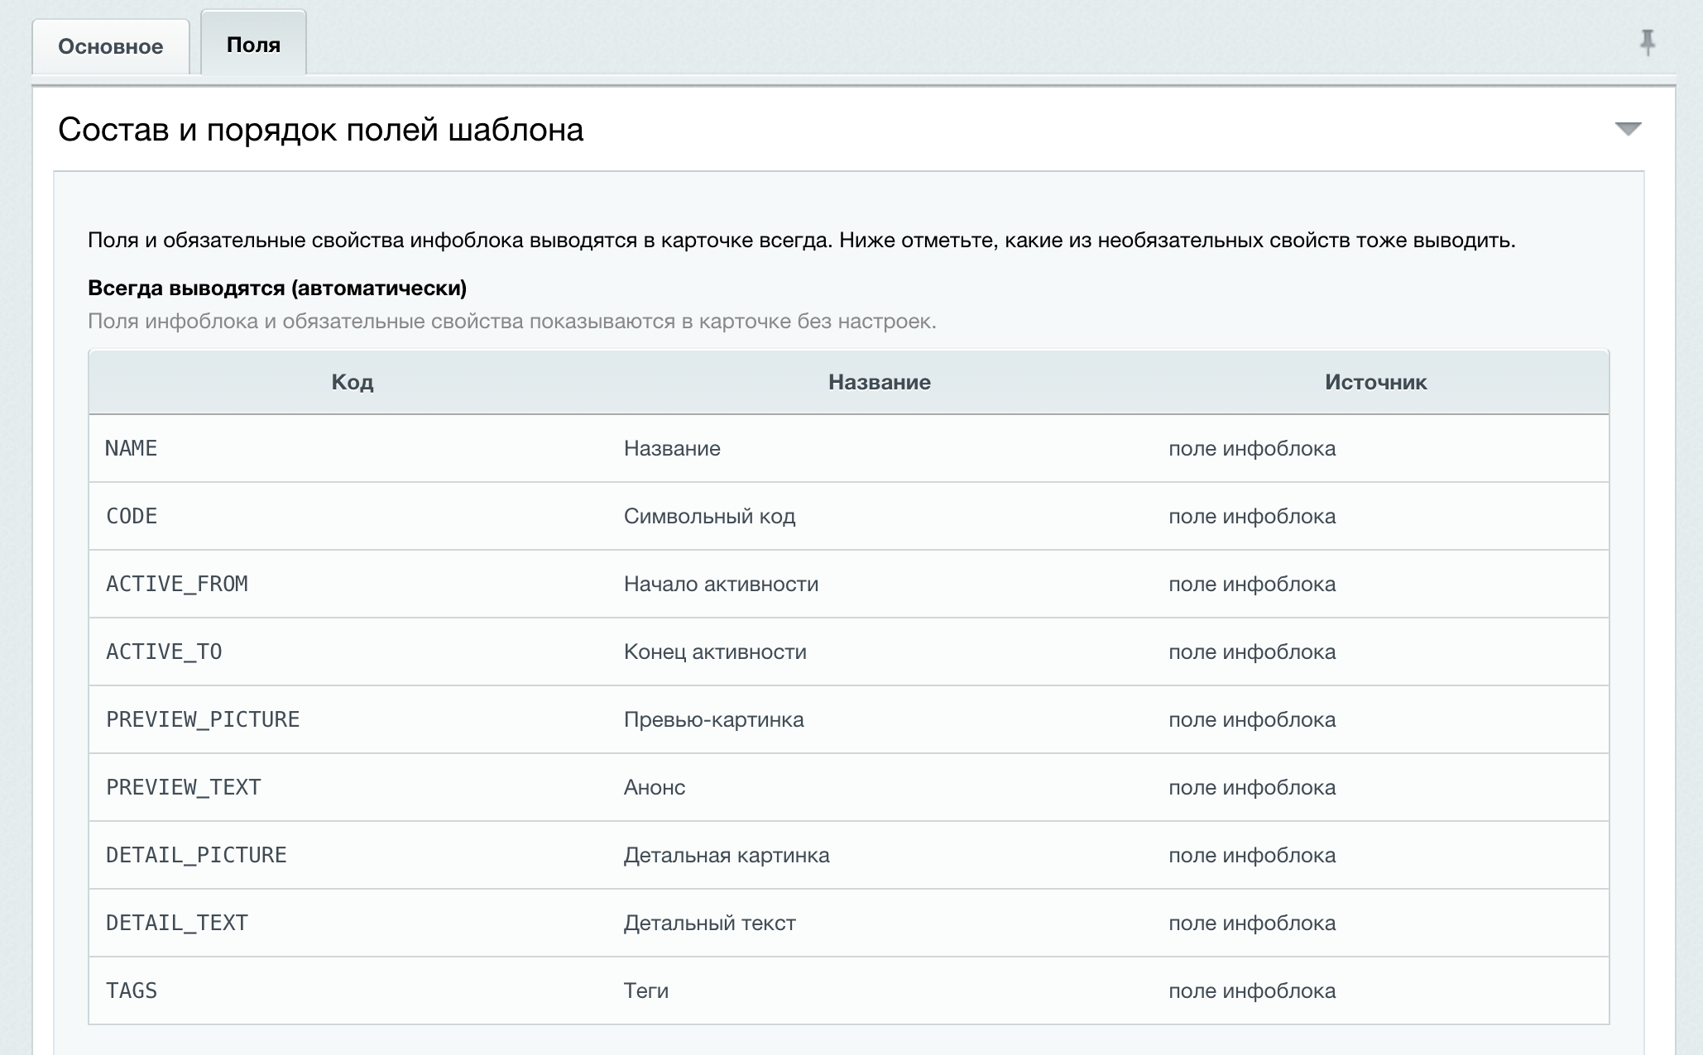Click поле инфоблока in the TAGS row

(x=1252, y=991)
